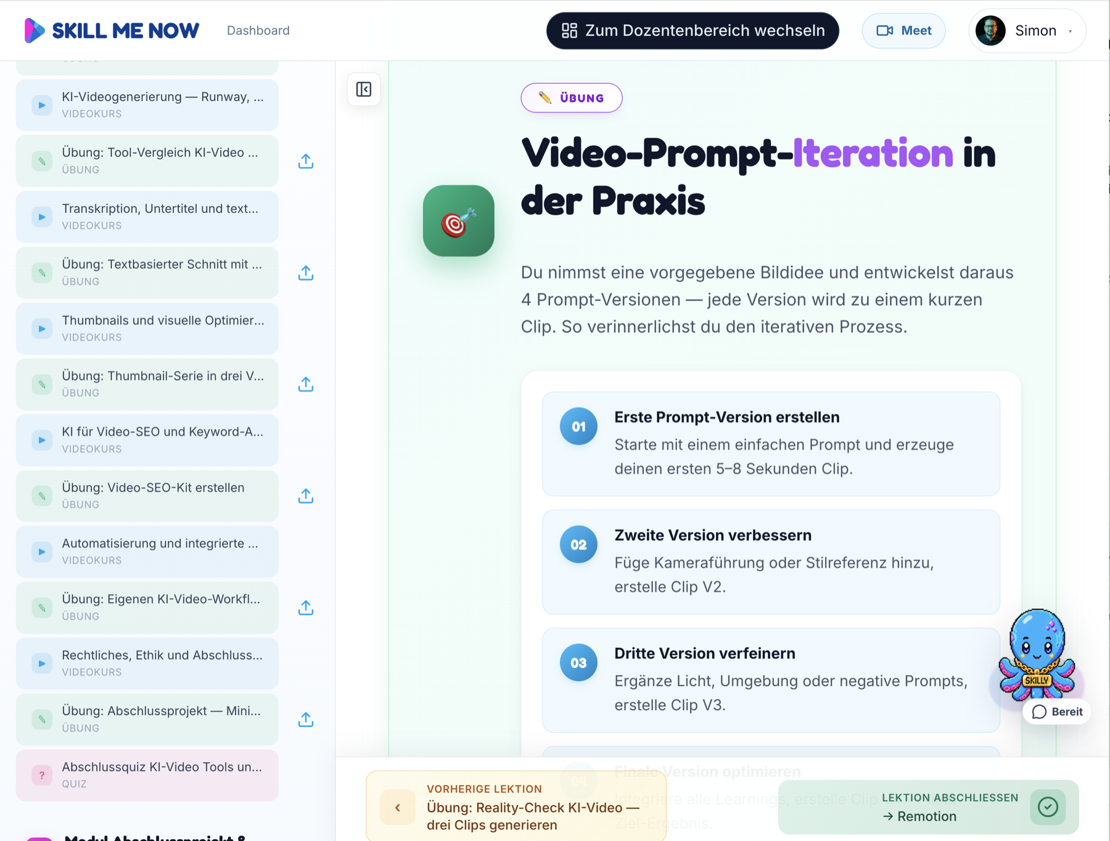This screenshot has height=841, width=1110.
Task: Click pencil icon of Video-SEO-Kit exercise
Action: pyautogui.click(x=42, y=496)
